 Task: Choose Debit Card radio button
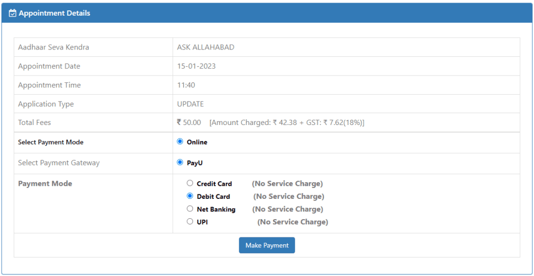point(190,196)
